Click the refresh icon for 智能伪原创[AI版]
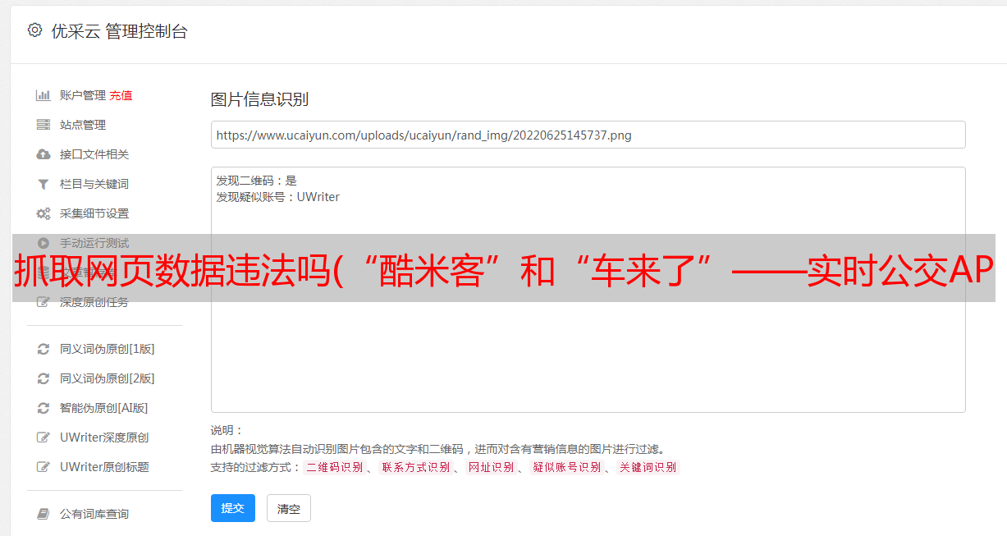Viewport: 1007px width, 536px height. (x=43, y=408)
